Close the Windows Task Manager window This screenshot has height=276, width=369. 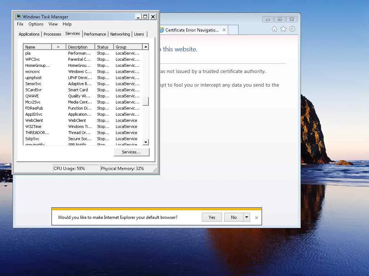[153, 17]
